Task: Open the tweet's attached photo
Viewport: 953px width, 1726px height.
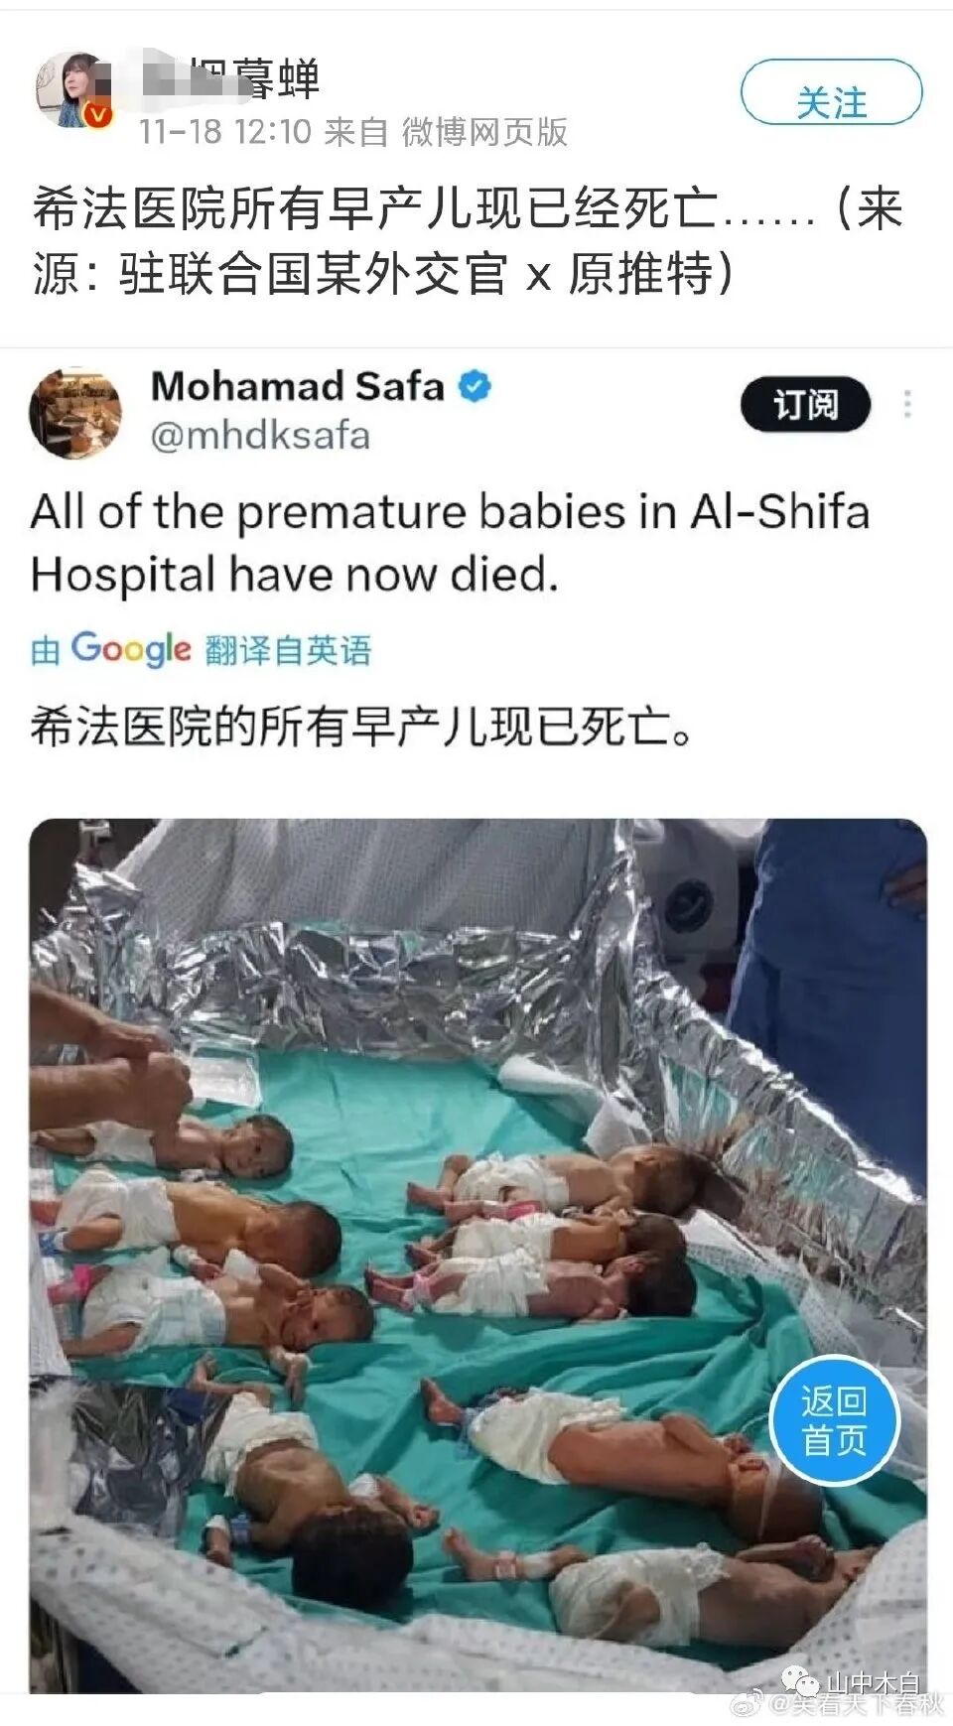Action: [x=477, y=1256]
